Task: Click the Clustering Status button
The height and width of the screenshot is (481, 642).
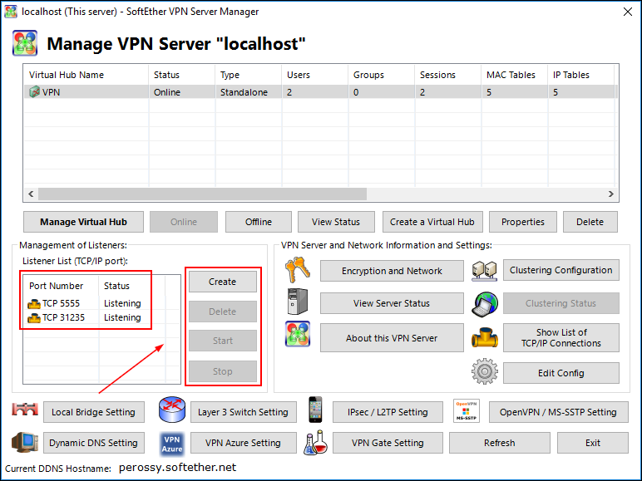Action: point(561,303)
